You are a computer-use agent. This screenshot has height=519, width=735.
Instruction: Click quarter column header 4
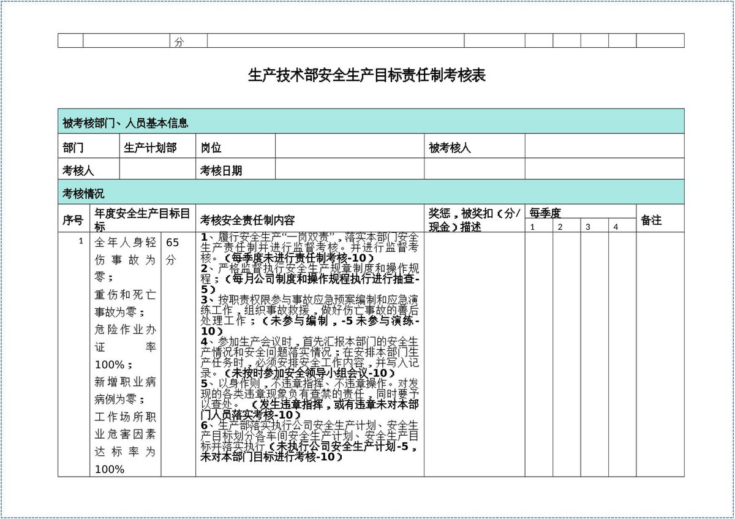click(622, 227)
